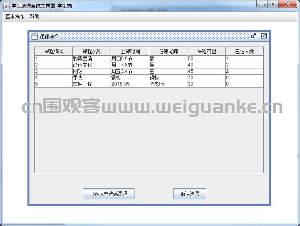Image resolution: width=300 pixels, height=226 pixels.
Task: Select the 岭南文化 course name cell
Action: tap(92, 65)
